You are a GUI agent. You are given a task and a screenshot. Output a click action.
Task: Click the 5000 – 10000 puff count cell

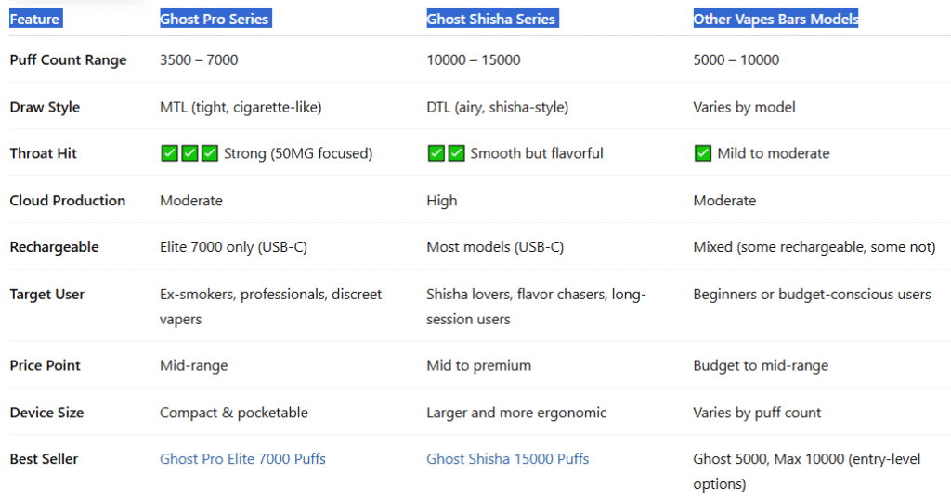[736, 60]
